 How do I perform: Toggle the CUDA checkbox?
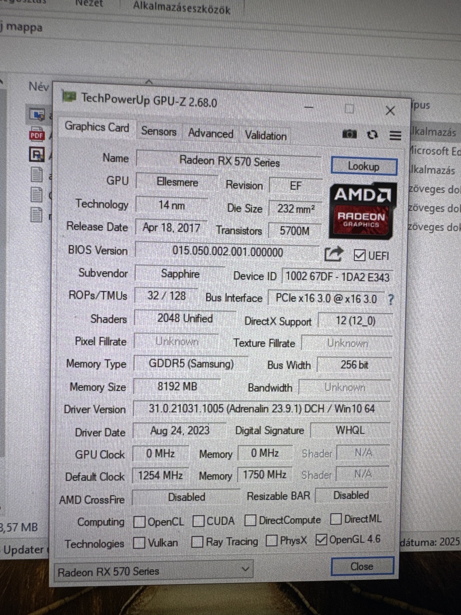click(199, 521)
